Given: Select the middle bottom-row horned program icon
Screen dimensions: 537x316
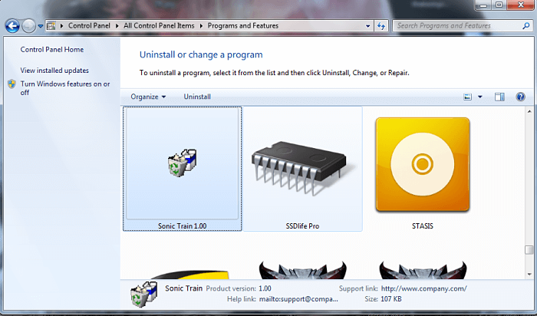Looking at the screenshot, I should [302, 270].
